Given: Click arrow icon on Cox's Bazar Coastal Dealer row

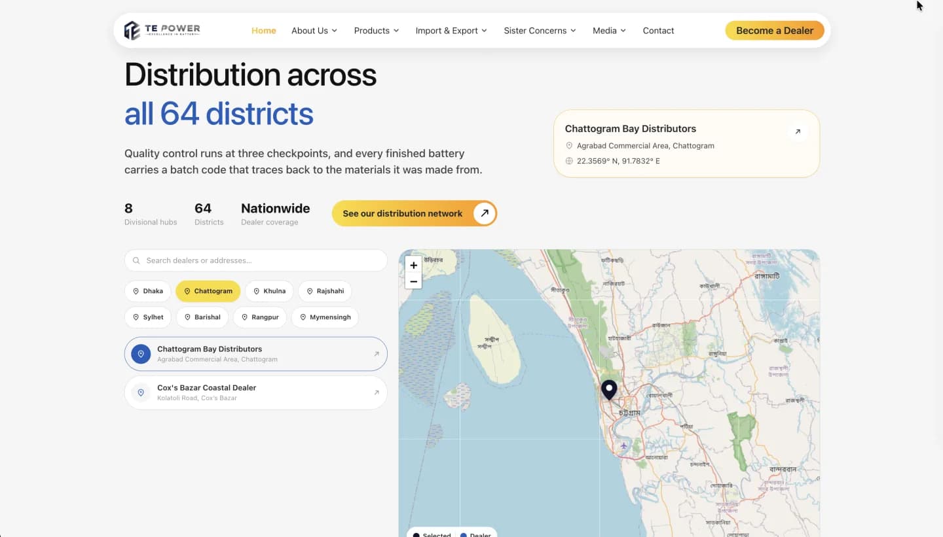Looking at the screenshot, I should point(377,392).
